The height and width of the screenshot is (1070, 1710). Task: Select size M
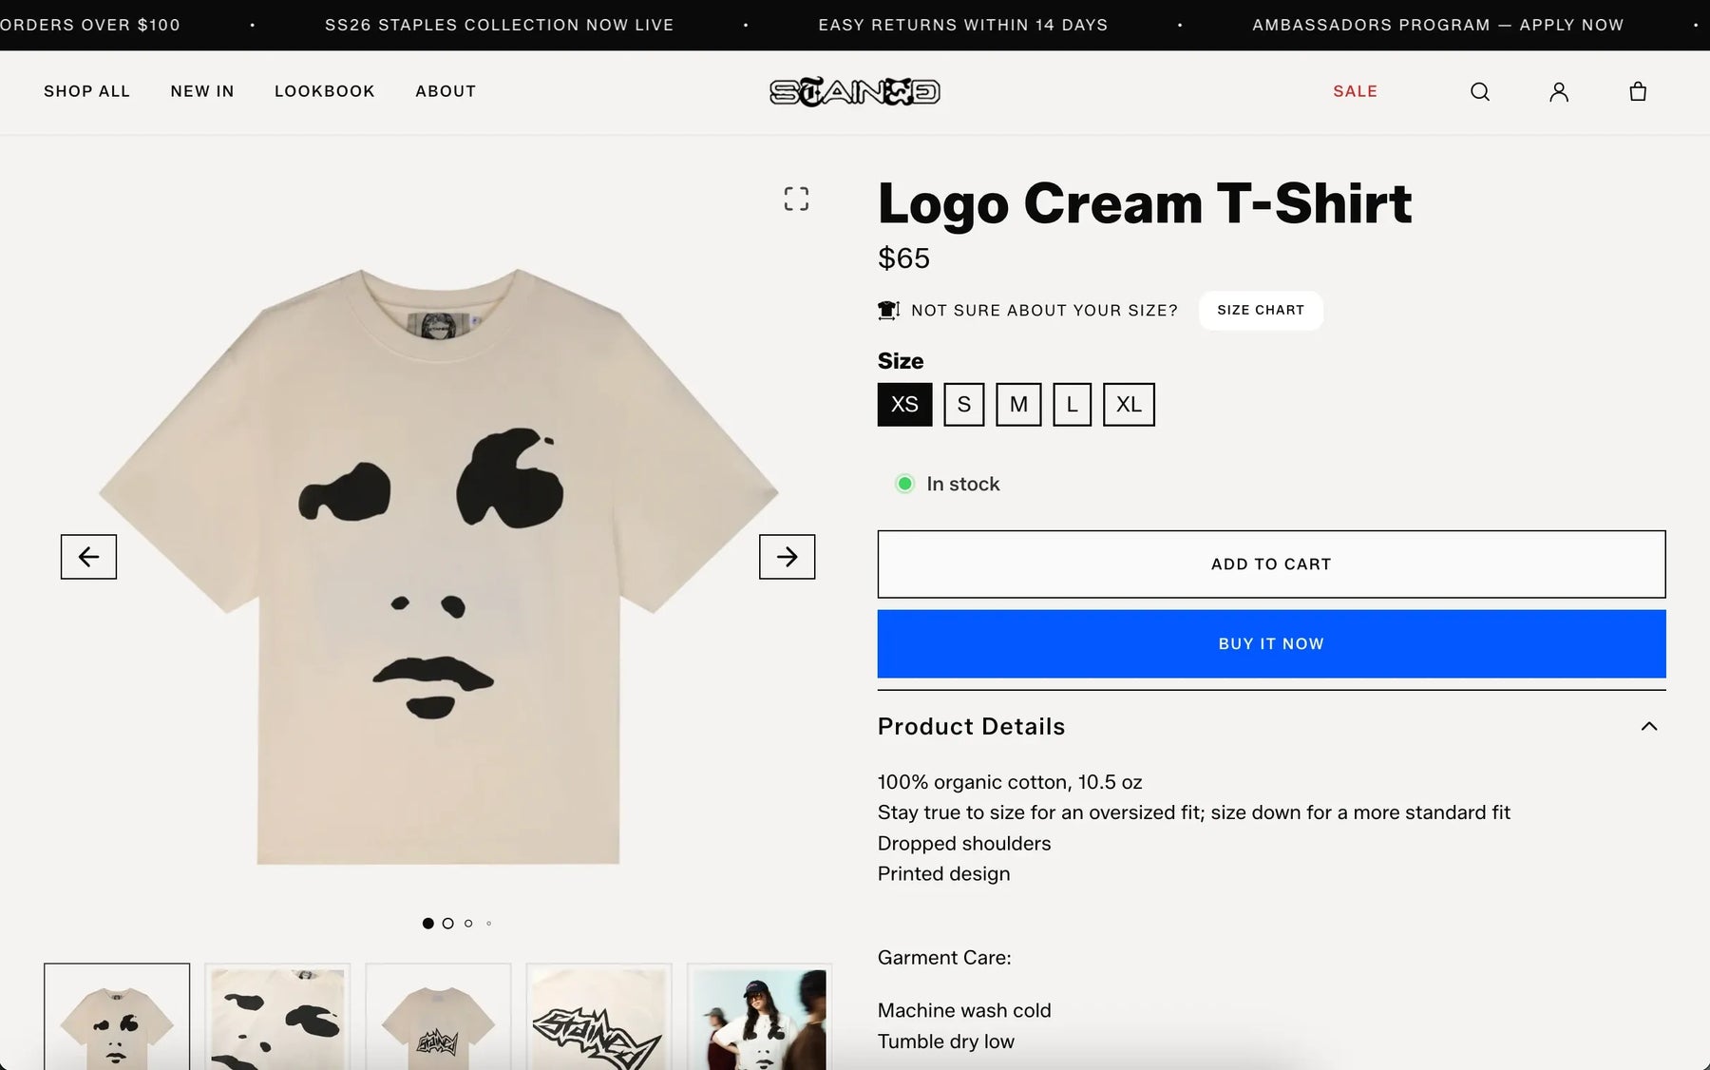[x=1018, y=405]
